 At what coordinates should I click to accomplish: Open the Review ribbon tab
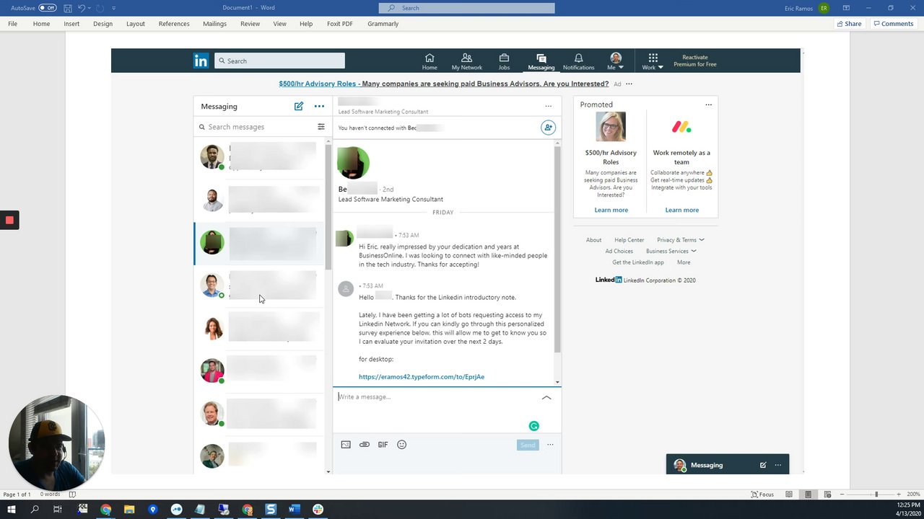pyautogui.click(x=250, y=24)
